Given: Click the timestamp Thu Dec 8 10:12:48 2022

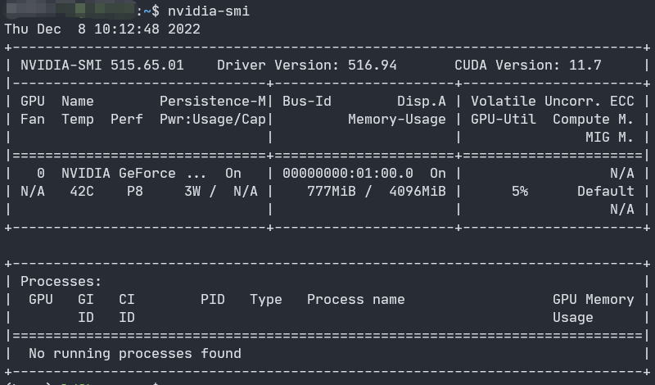Looking at the screenshot, I should point(102,29).
